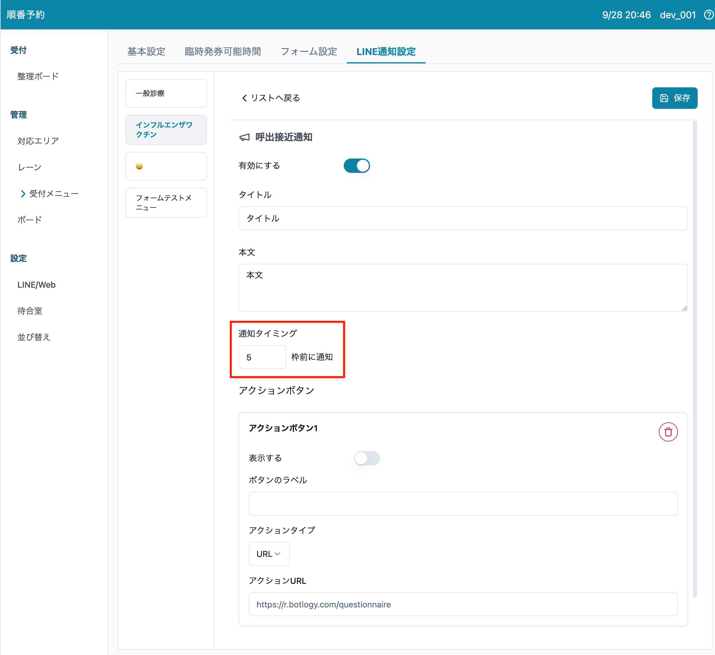Click the help question mark icon

coord(708,15)
